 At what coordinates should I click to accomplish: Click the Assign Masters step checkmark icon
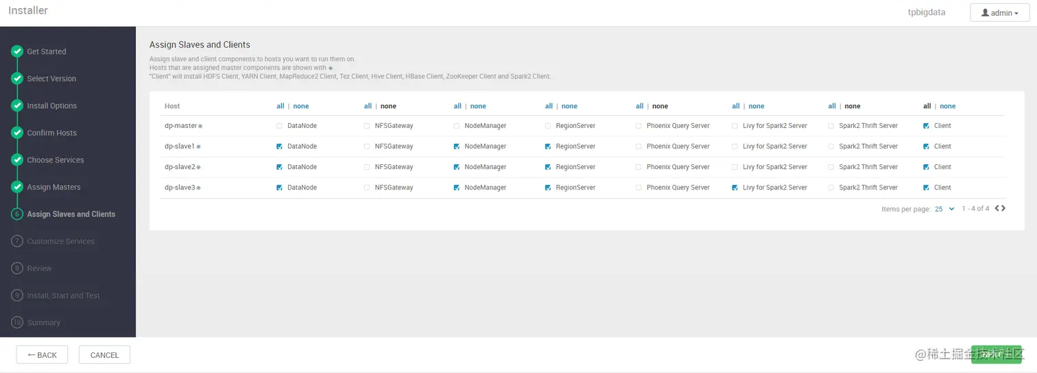(x=17, y=187)
